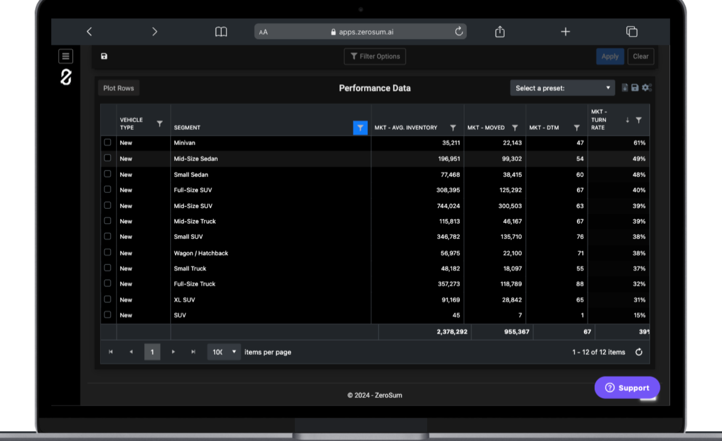The width and height of the screenshot is (722, 441).
Task: Sort by MKT - Avg. Inventory header
Action: tap(406, 127)
